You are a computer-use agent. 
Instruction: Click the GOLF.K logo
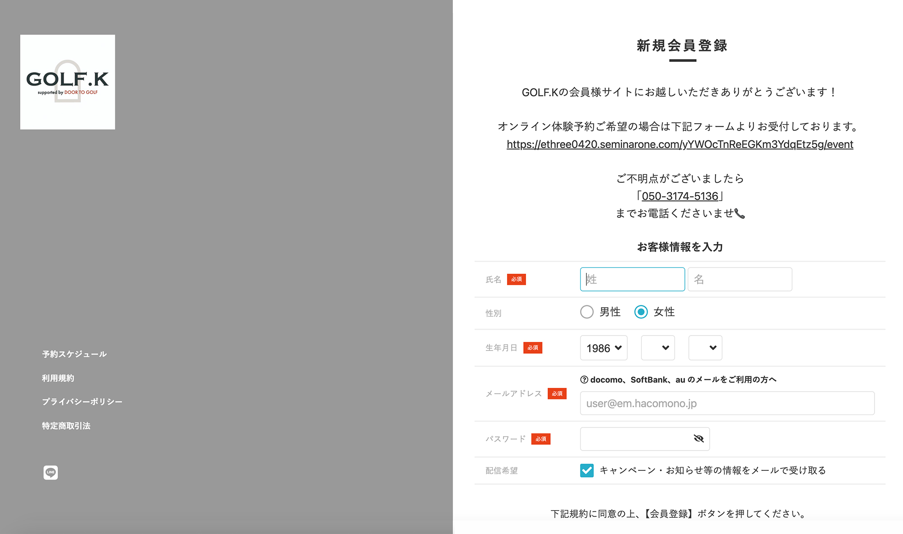coord(67,81)
